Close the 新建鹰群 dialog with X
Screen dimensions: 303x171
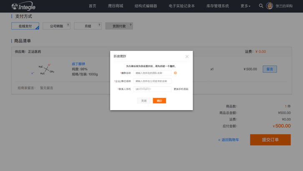pyautogui.click(x=187, y=56)
